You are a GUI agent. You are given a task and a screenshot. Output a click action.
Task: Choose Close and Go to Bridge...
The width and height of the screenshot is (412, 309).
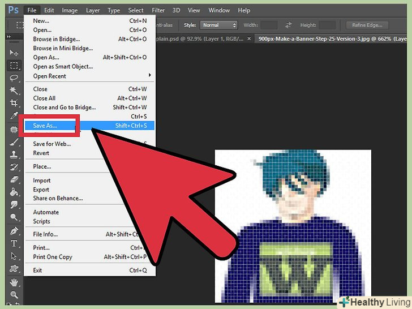point(89,108)
